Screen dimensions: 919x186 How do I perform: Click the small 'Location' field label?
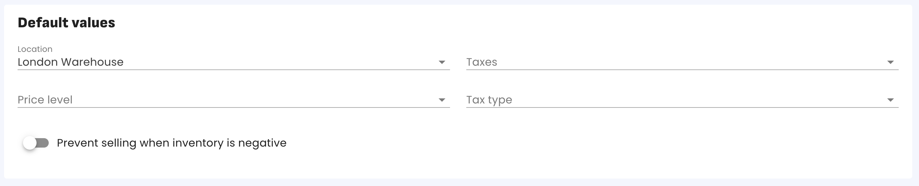click(x=35, y=49)
